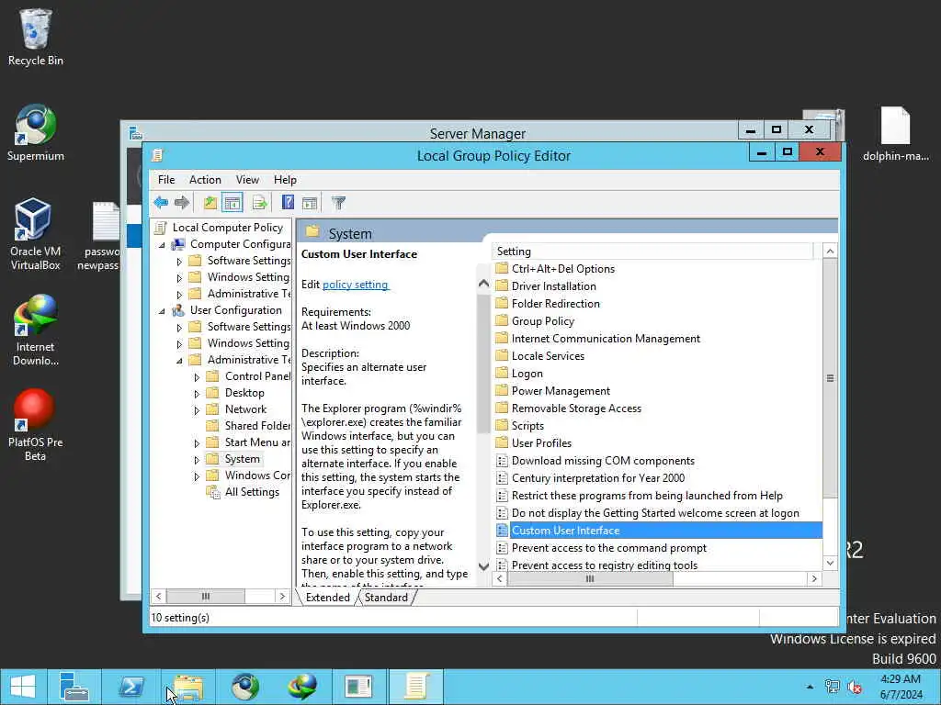Launch PowerShell from the taskbar
The image size is (941, 705).
pos(130,687)
